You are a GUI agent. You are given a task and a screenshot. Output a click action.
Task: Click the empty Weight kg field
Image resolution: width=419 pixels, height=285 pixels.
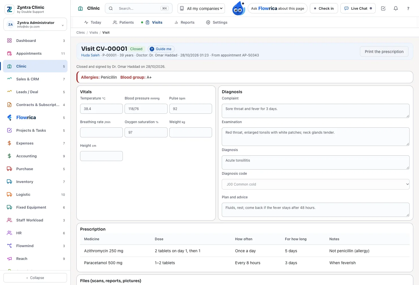[191, 133]
